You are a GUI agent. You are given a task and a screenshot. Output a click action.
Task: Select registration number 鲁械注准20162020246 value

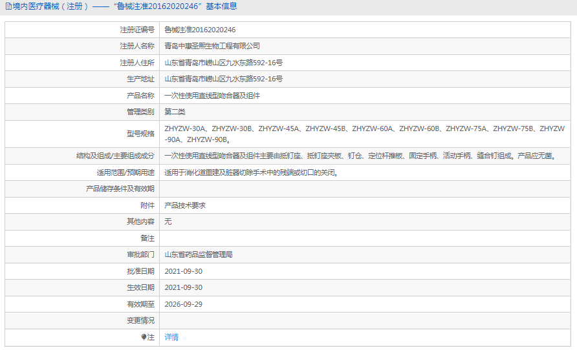(x=200, y=30)
